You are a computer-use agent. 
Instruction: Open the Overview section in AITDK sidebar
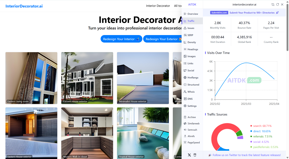coord(192,14)
